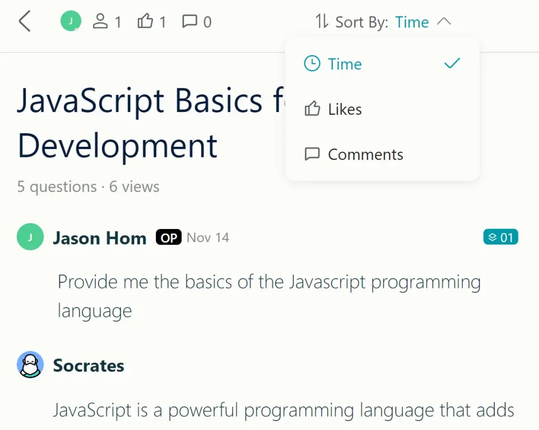This screenshot has width=539, height=430.
Task: Click the Socrates avatar icon
Action: (30, 364)
